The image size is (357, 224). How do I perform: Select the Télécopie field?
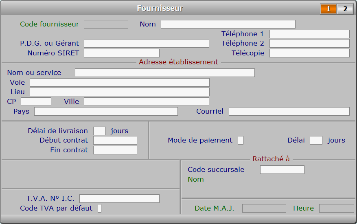(309, 53)
